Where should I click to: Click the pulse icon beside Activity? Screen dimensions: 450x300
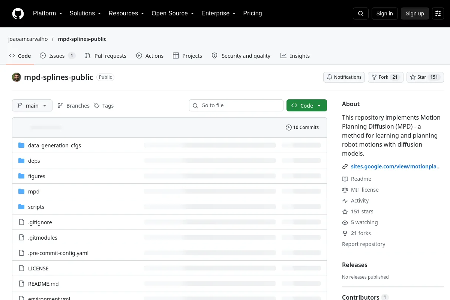coord(345,201)
